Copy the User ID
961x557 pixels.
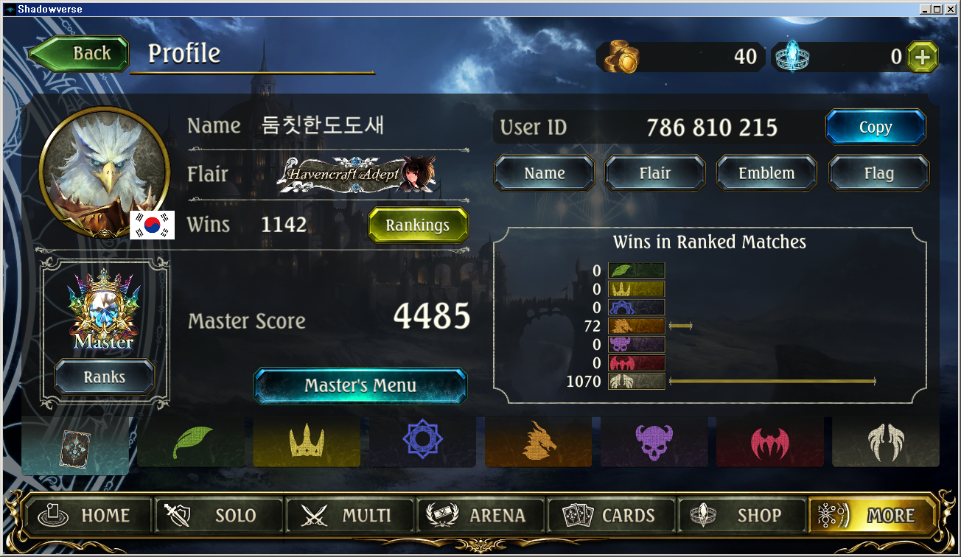pyautogui.click(x=876, y=127)
